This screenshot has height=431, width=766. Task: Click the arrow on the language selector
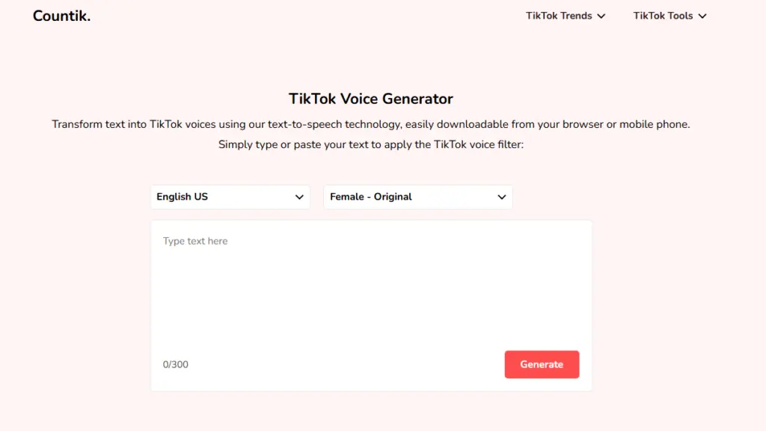pos(299,197)
